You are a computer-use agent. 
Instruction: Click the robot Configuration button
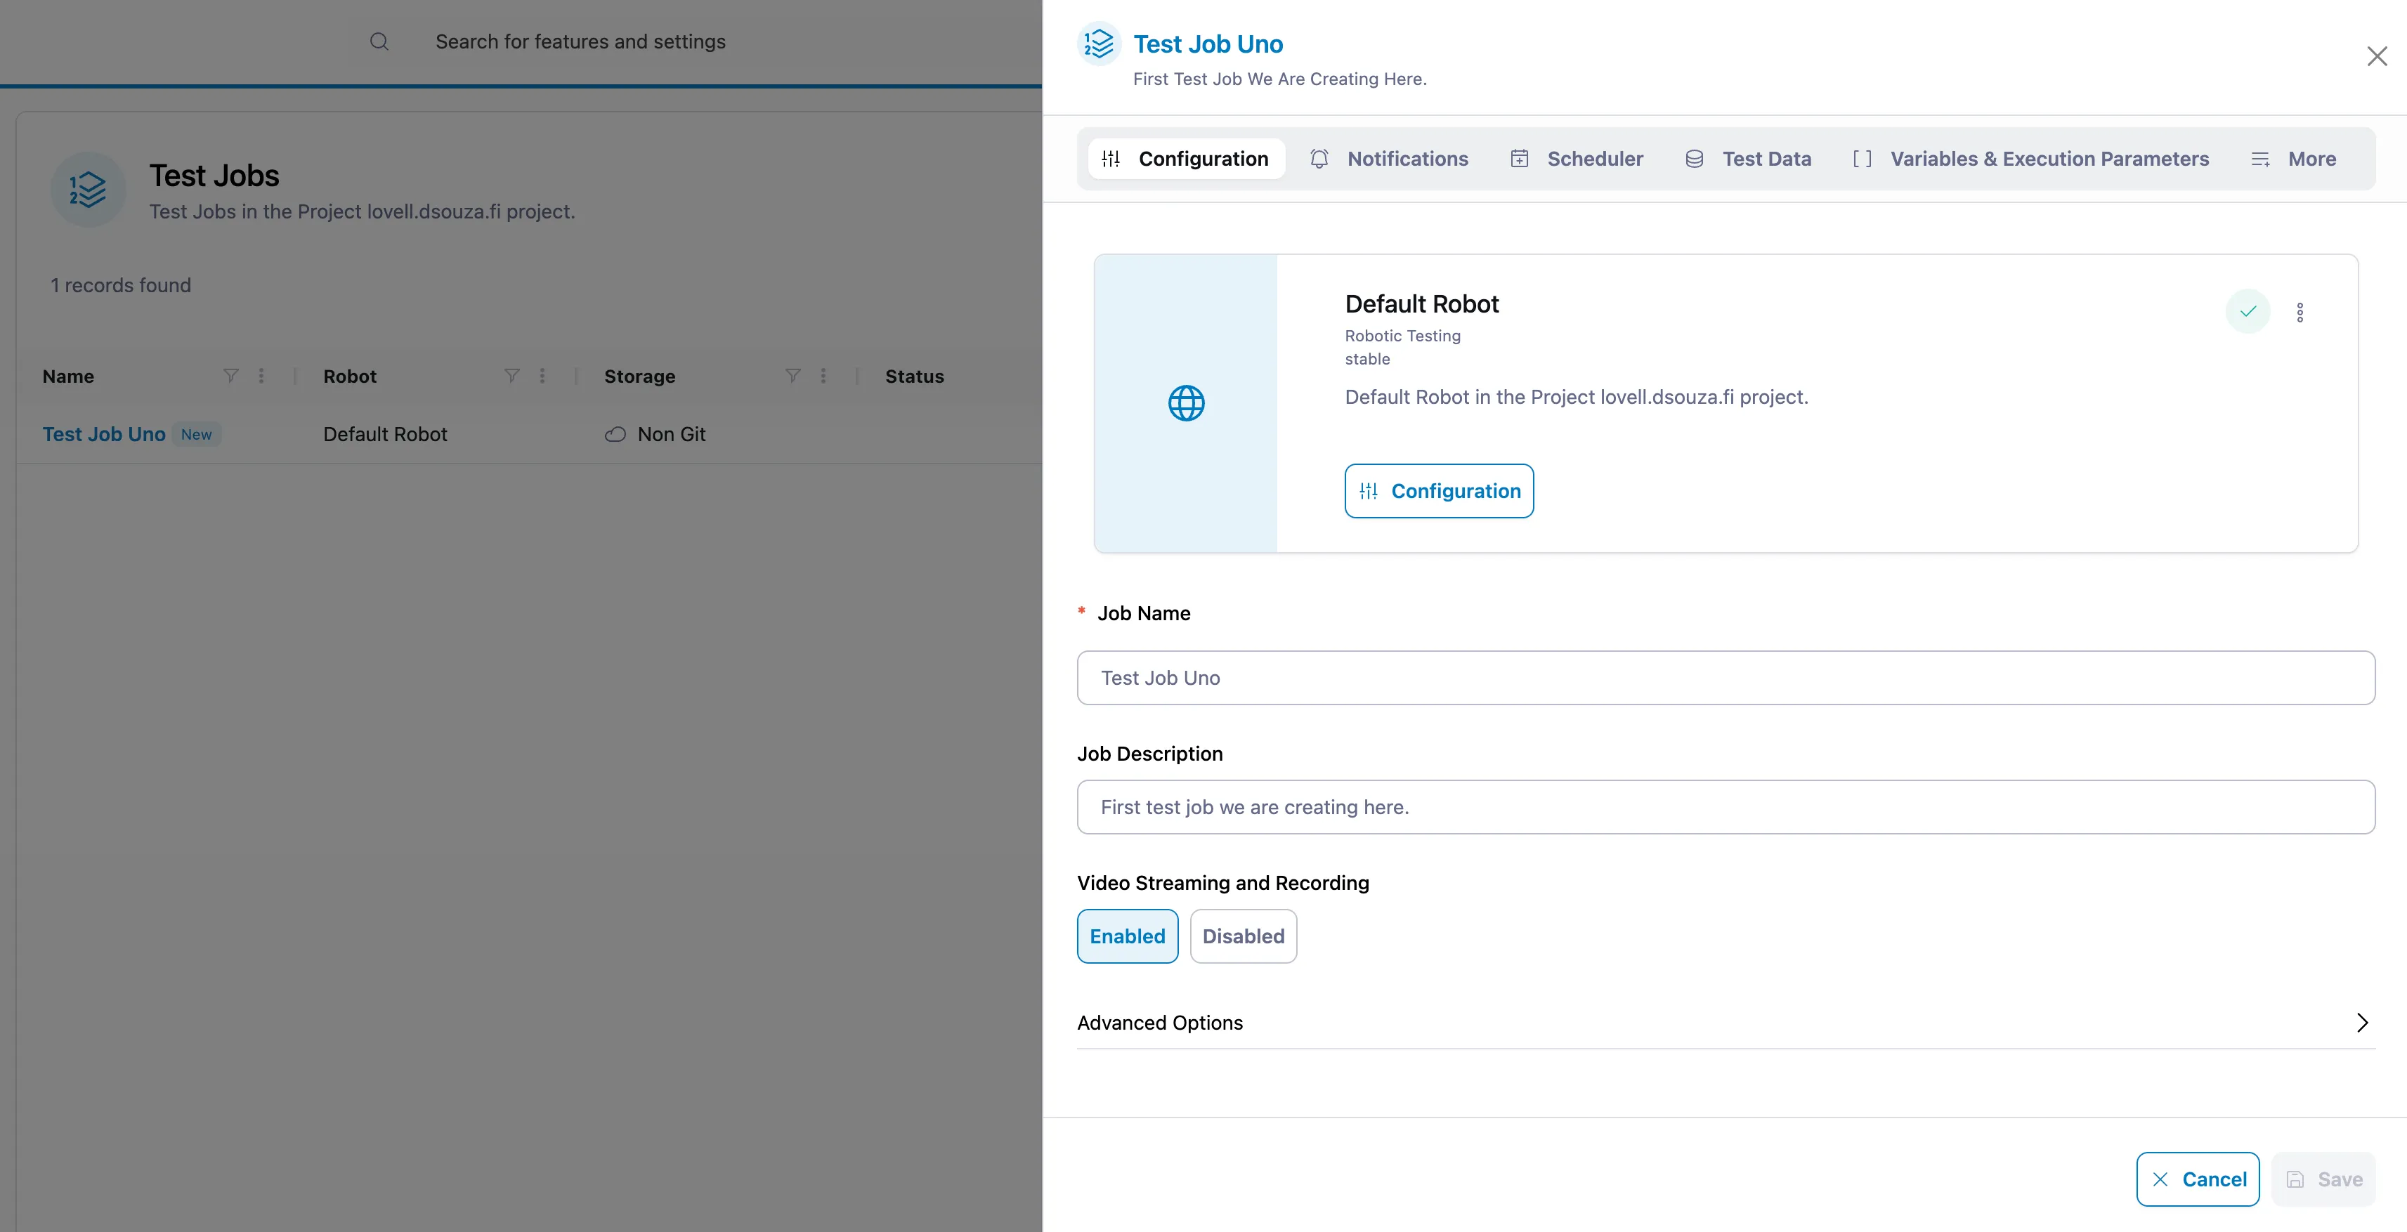(x=1439, y=491)
